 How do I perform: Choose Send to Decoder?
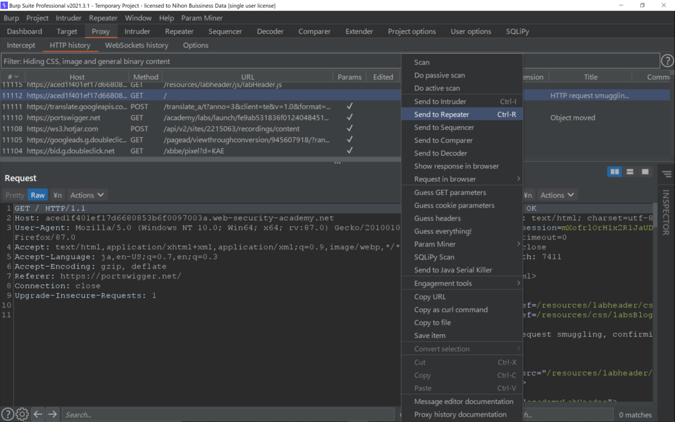click(462, 153)
